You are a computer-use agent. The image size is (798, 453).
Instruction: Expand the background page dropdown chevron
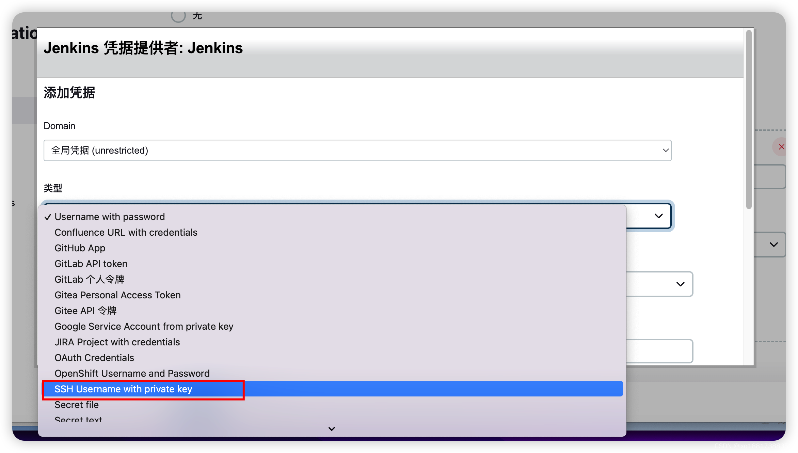tap(773, 245)
